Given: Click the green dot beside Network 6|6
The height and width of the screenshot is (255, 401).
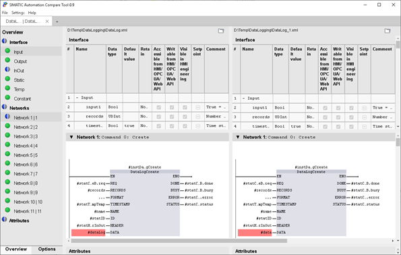Looking at the screenshot, I should pyautogui.click(x=7, y=163).
